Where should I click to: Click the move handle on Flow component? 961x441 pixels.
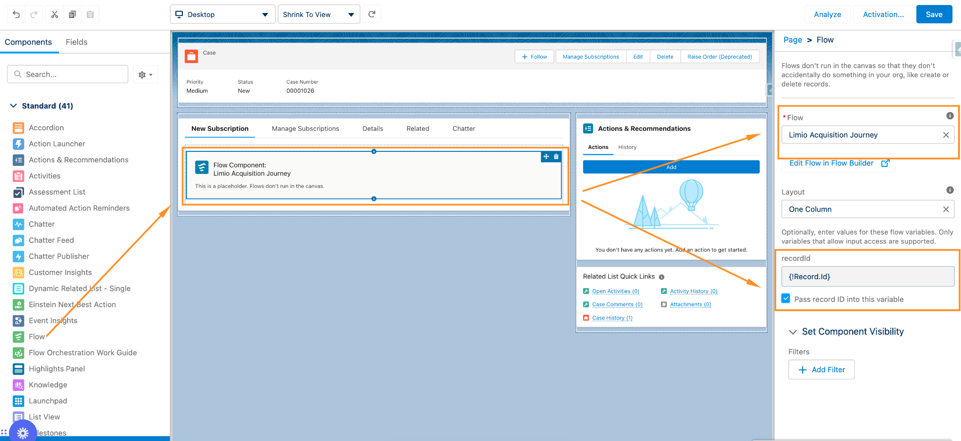coord(546,157)
